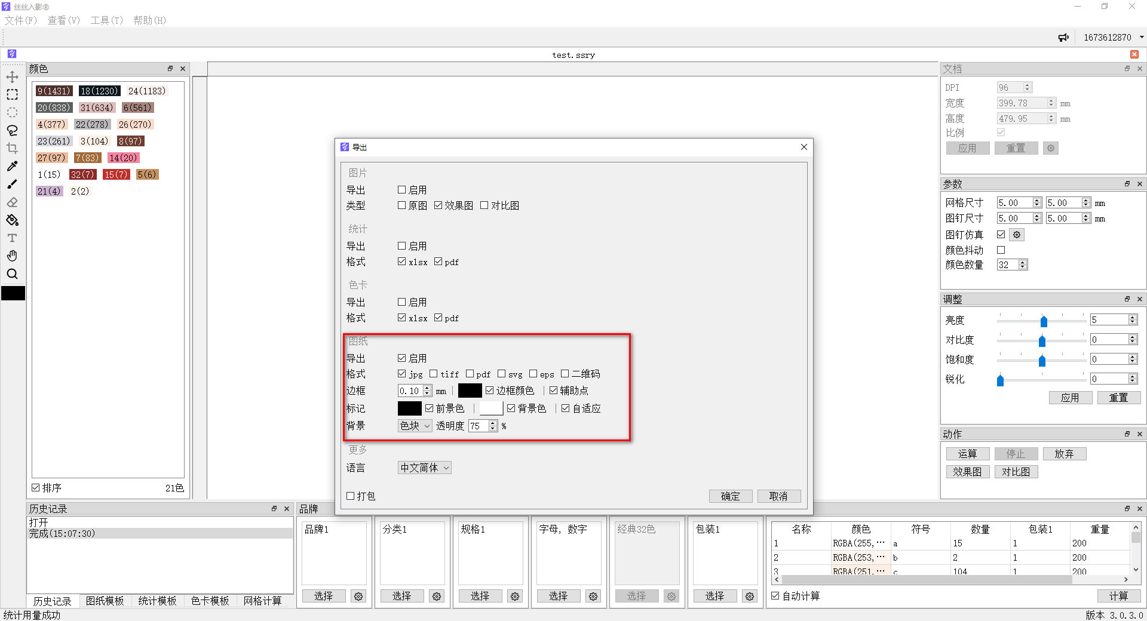This screenshot has width=1147, height=621.
Task: Click the 确定 button in export dialog
Action: (x=730, y=496)
